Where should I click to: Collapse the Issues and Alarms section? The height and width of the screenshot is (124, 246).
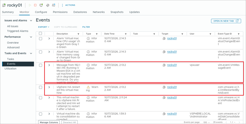[31, 21]
